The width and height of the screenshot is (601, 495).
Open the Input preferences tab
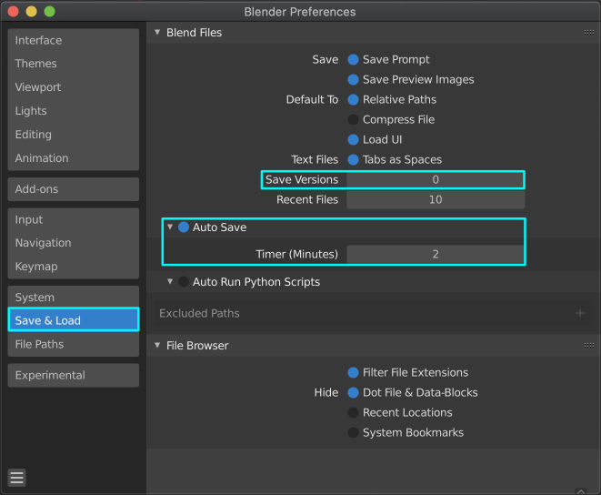pos(74,219)
